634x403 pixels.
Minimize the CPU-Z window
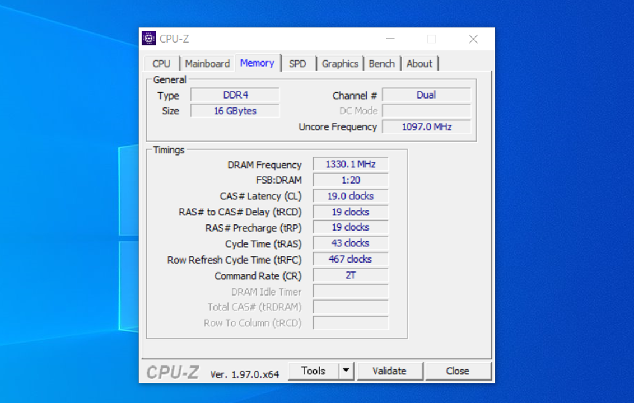coord(390,39)
